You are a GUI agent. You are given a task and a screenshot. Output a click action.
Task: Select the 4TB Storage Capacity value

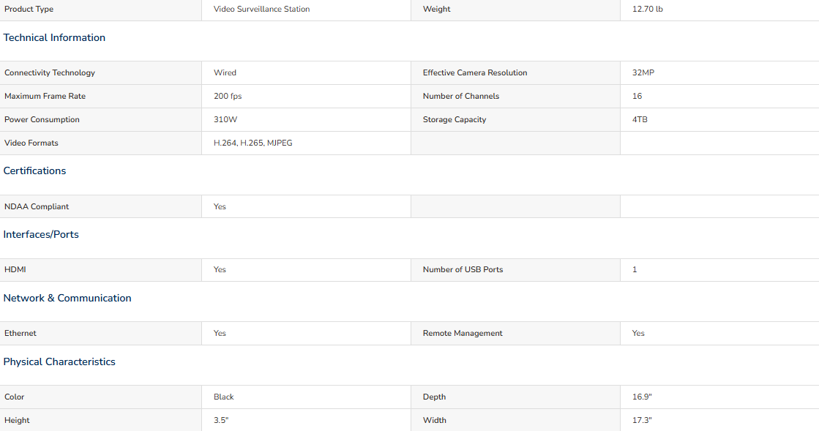click(640, 119)
